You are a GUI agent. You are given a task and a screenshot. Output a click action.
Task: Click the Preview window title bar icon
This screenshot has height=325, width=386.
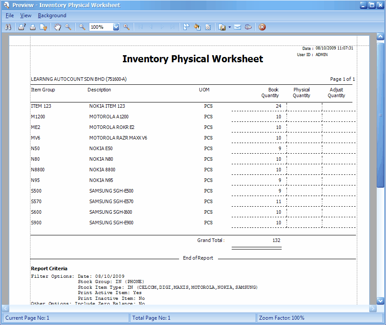[7, 5]
